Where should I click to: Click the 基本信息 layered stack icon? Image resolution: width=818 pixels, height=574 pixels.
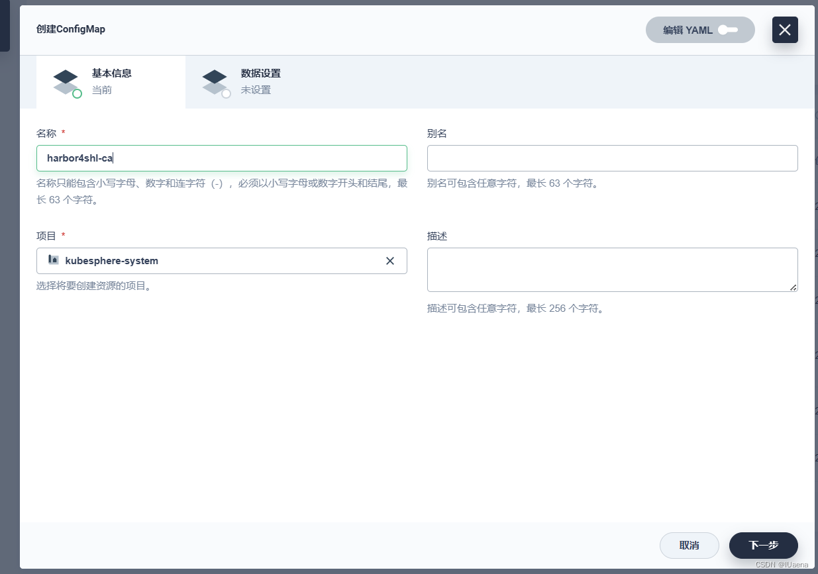point(66,83)
